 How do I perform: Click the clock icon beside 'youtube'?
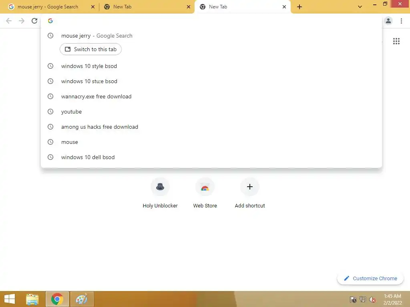point(50,112)
